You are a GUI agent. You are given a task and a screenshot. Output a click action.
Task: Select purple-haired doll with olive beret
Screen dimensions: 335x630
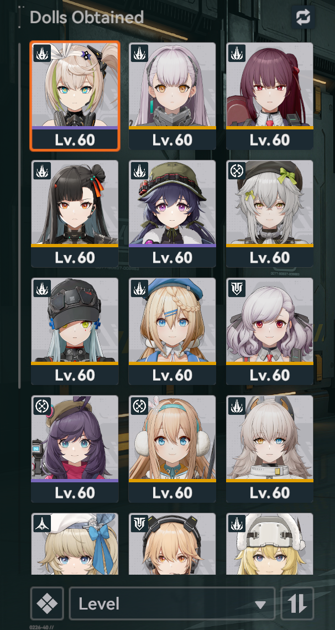coord(75,449)
